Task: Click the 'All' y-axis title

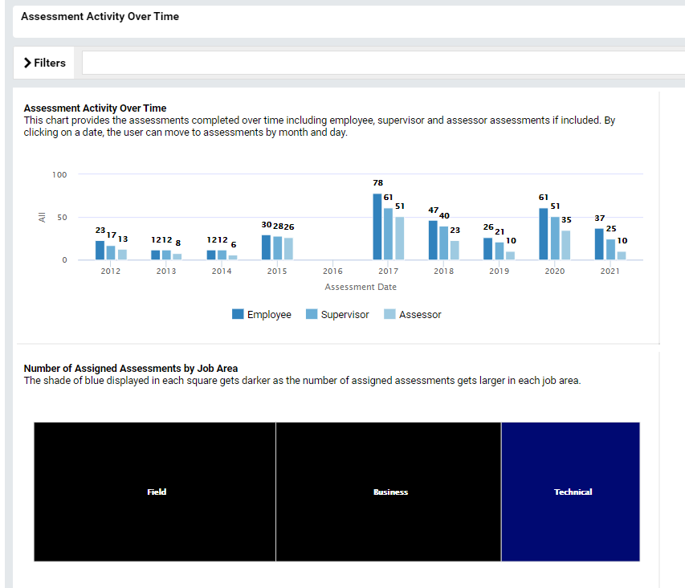Action: coord(42,217)
